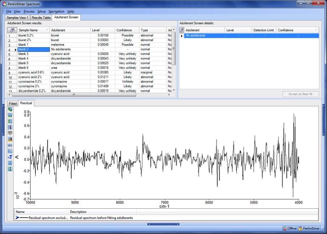Collapse the left side panel handle
This screenshot has width=327, height=234.
[x=3, y=120]
